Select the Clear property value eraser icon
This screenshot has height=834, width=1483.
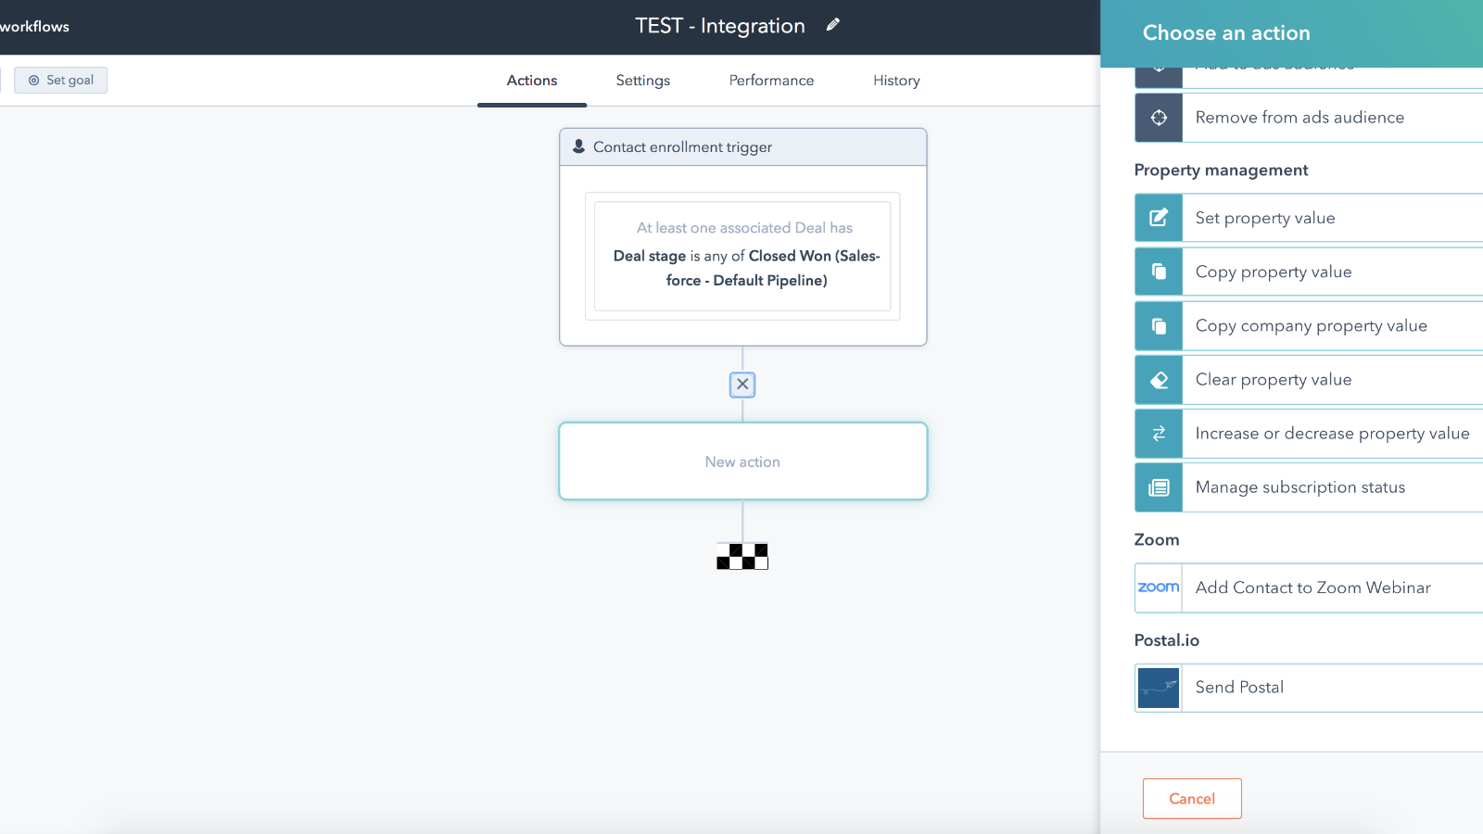[1158, 379]
